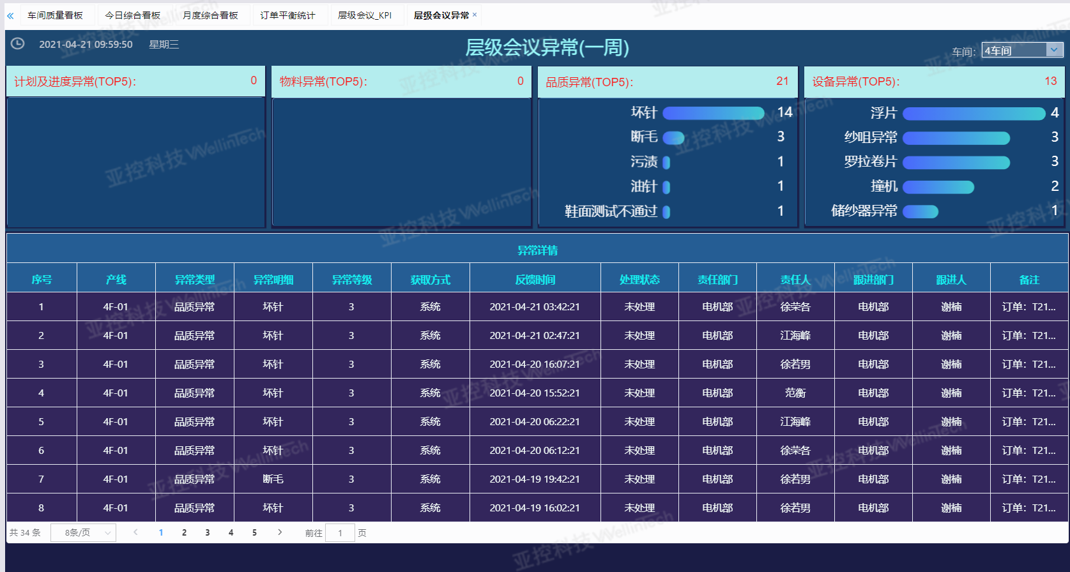
Task: Select the 订单平衡统计 tab
Action: [x=287, y=15]
